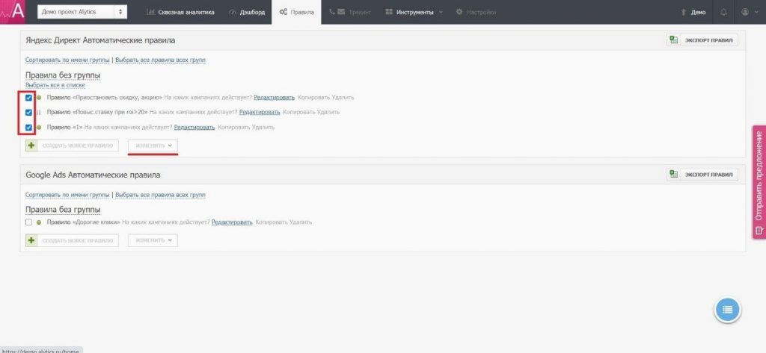
Task: Click Копировать for rule «Приостановить скидку, акцию»
Action: (313, 98)
